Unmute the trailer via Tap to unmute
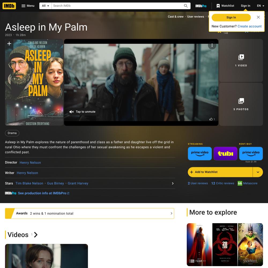268x268 pixels. [82, 112]
